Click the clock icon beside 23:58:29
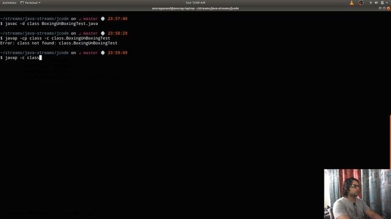The width and height of the screenshot is (391, 219). [103, 33]
